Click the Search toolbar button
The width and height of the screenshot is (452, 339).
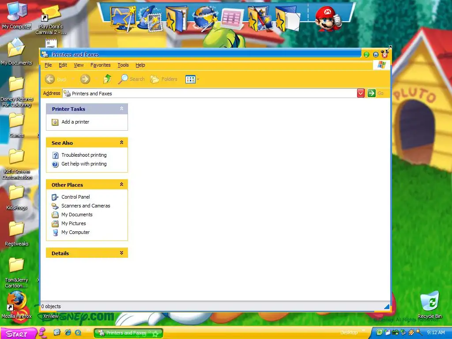(132, 79)
